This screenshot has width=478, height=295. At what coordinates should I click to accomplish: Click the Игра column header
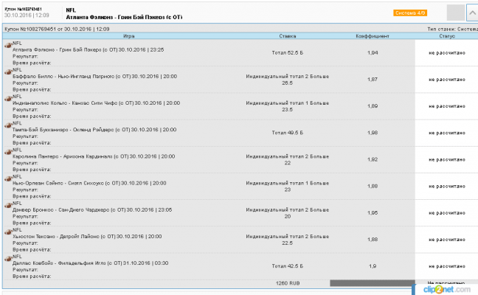tap(129, 35)
